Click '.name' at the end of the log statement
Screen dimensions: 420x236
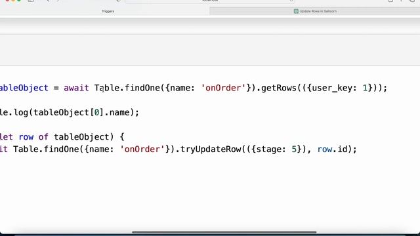point(117,112)
